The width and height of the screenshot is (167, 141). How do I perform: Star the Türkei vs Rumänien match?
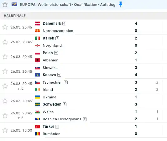pyautogui.click(x=5, y=130)
